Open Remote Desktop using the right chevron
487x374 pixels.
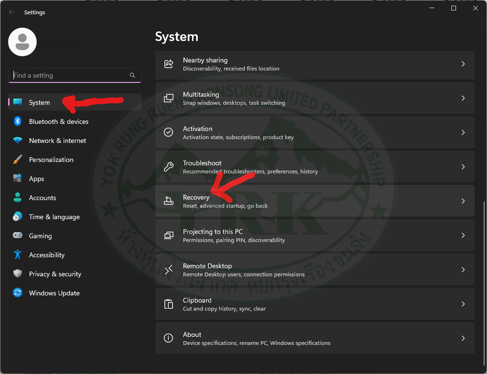click(x=463, y=270)
